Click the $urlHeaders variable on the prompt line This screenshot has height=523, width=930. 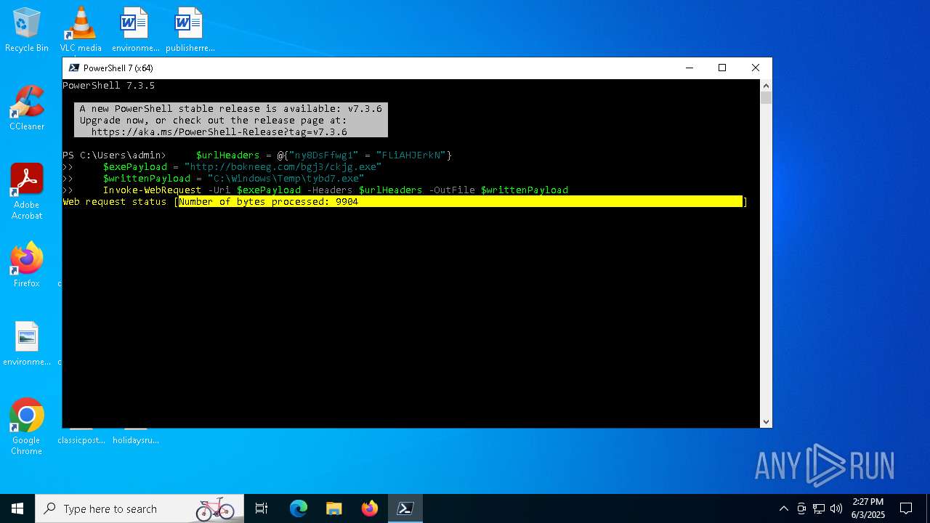[227, 155]
